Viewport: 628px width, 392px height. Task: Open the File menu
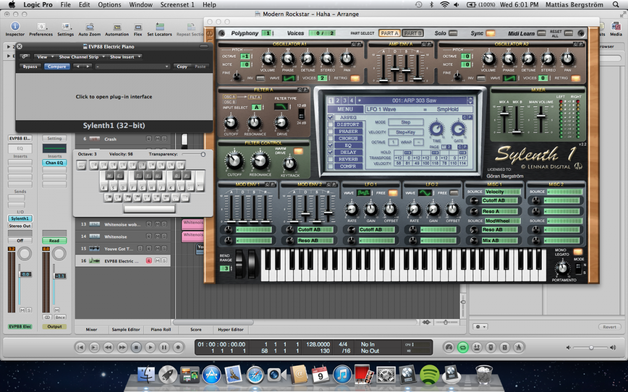click(65, 5)
